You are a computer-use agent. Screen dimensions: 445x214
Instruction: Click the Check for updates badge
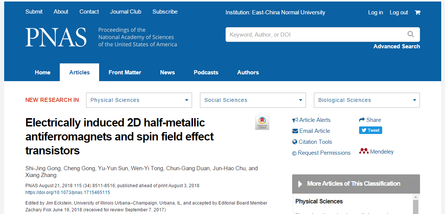click(262, 123)
